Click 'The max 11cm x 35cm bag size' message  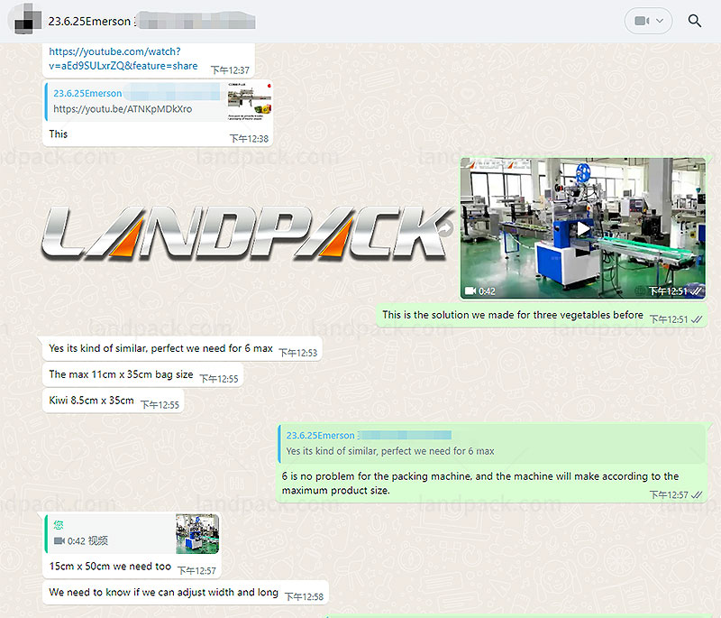[121, 374]
